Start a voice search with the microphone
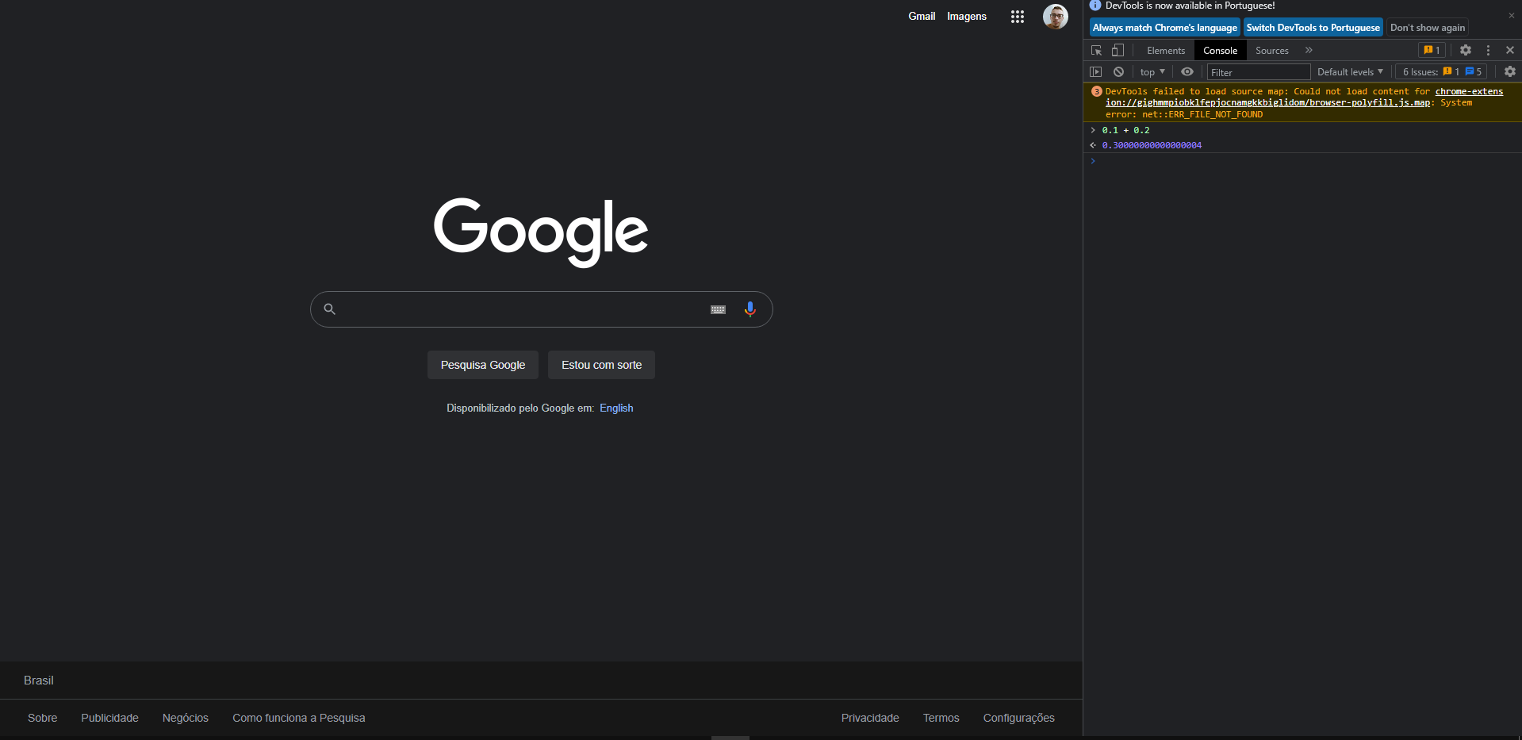The height and width of the screenshot is (740, 1522). (749, 309)
